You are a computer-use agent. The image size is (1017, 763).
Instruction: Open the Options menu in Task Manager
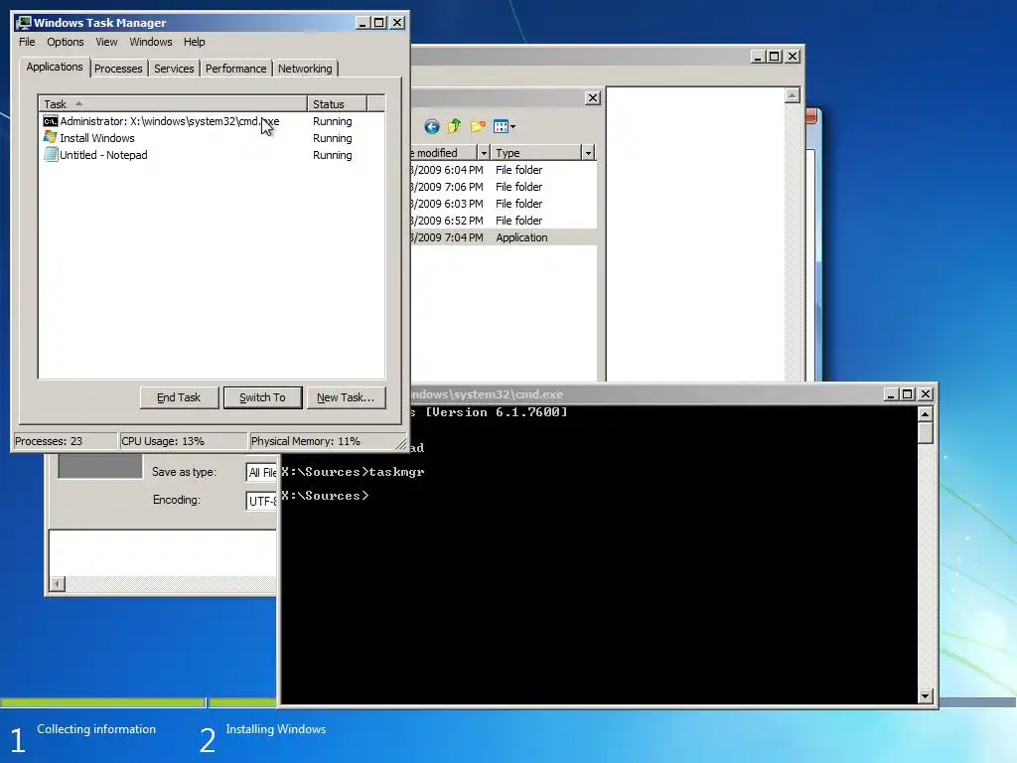(x=65, y=42)
